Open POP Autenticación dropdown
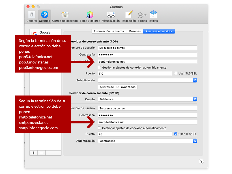Viewport: 232px width, 174px height. pyautogui.click(x=147, y=80)
